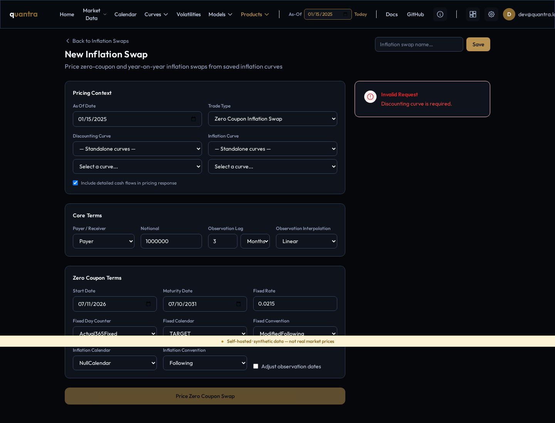
Task: Open the Calendar nav item
Action: tap(126, 14)
